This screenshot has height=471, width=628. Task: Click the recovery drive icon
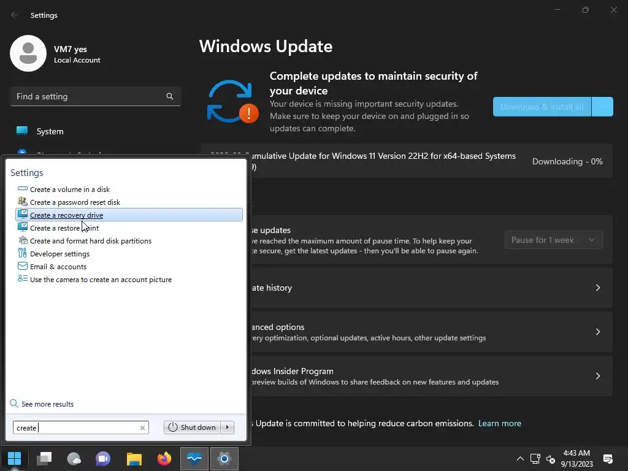[23, 214]
